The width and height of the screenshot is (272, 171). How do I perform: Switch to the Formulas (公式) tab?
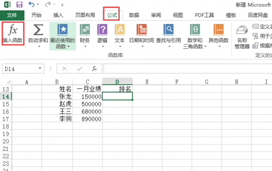(x=112, y=15)
